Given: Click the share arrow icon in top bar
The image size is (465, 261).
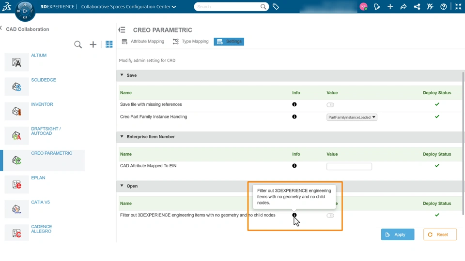Looking at the screenshot, I should point(403,7).
